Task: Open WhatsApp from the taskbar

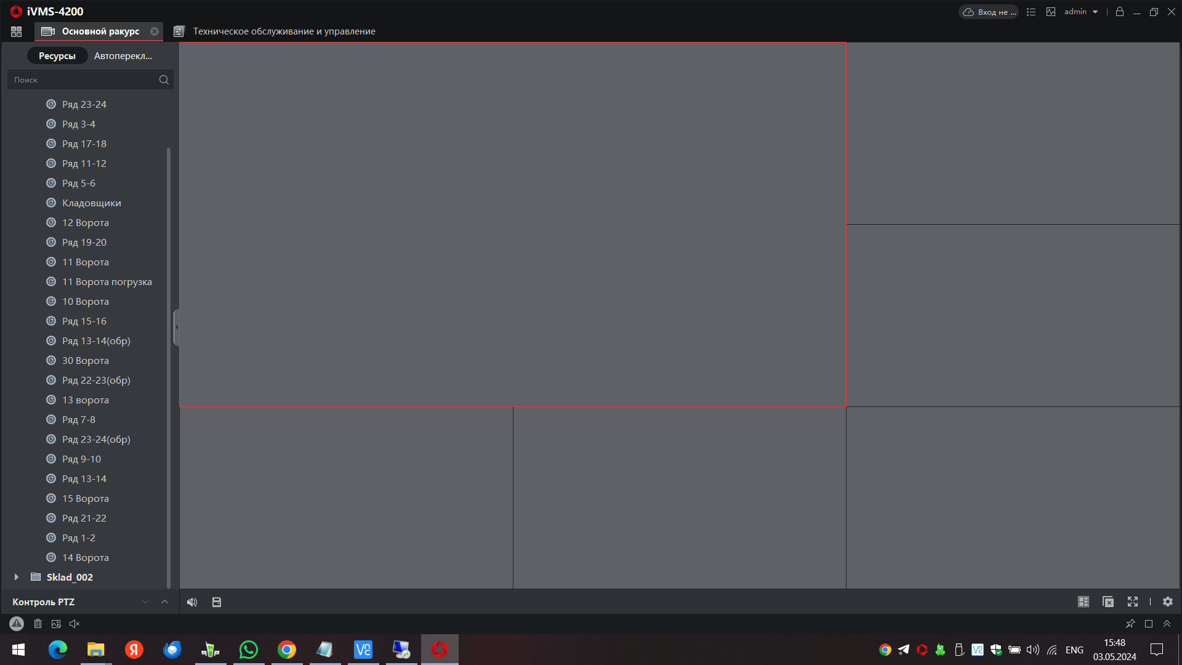Action: pos(249,650)
